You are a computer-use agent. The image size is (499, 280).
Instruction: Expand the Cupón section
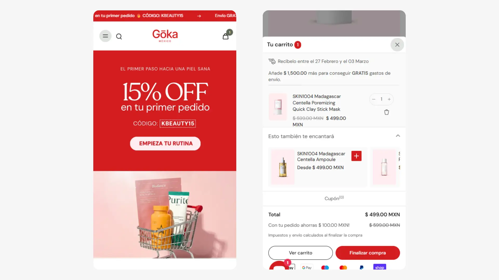334,198
